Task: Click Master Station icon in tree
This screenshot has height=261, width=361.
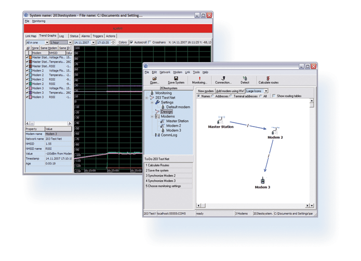Action: (163, 121)
